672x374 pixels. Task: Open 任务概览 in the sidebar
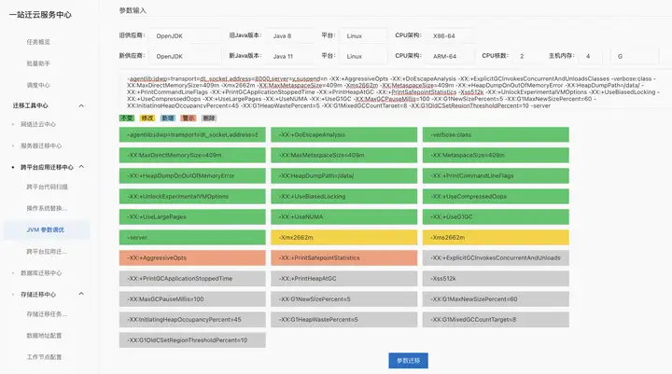tap(38, 42)
